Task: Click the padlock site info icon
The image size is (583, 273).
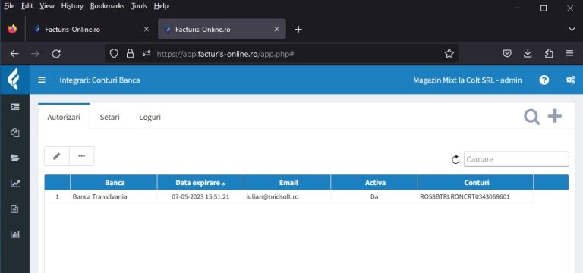Action: point(130,54)
